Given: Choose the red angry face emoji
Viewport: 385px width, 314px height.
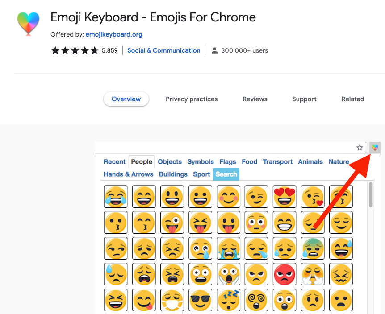Looking at the screenshot, I should [285, 274].
